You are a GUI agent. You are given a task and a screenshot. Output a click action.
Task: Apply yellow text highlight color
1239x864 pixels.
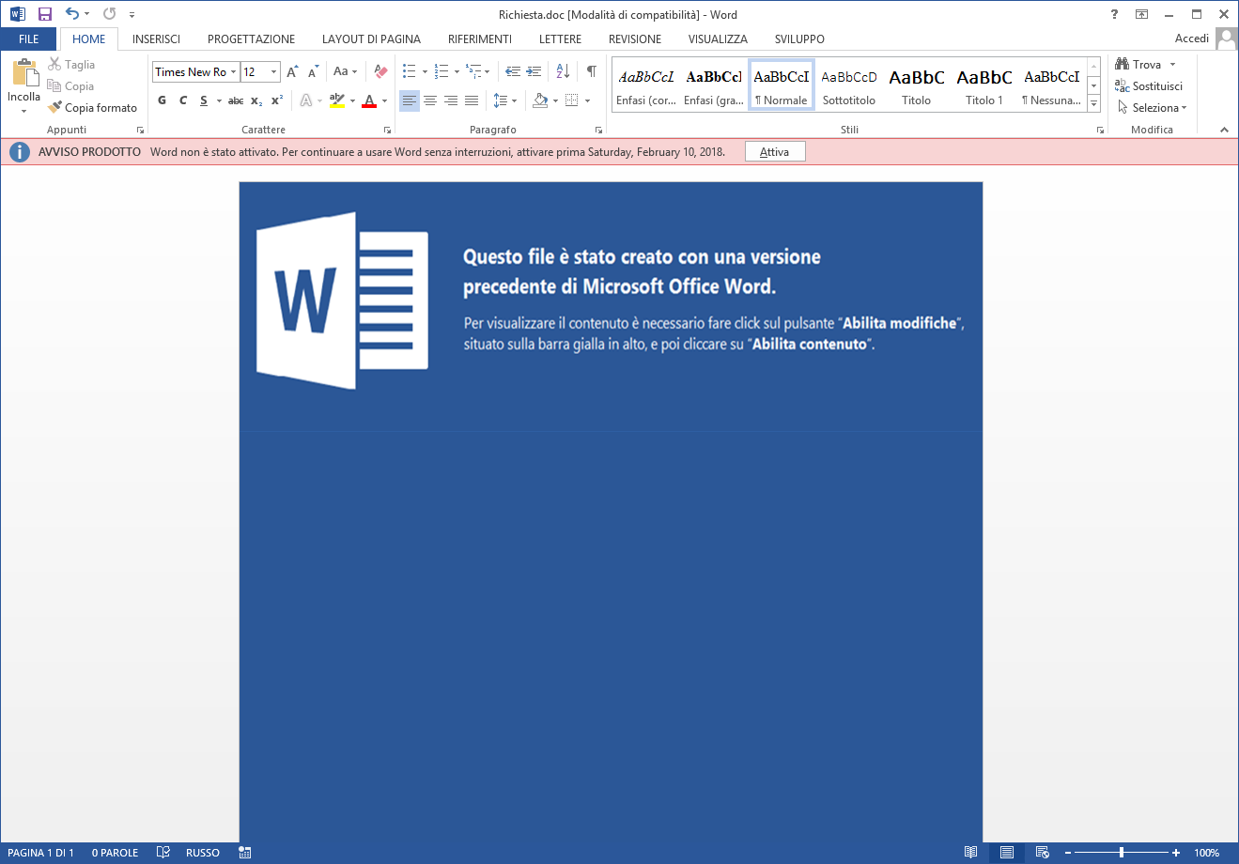(337, 100)
